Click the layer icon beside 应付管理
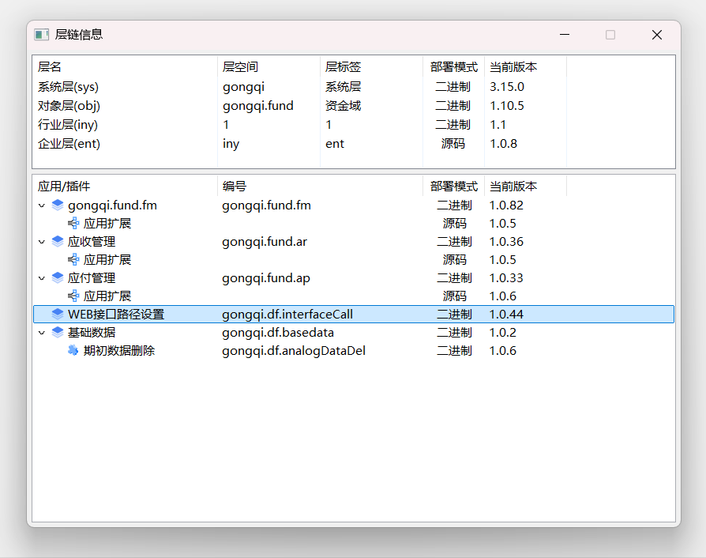 [58, 277]
